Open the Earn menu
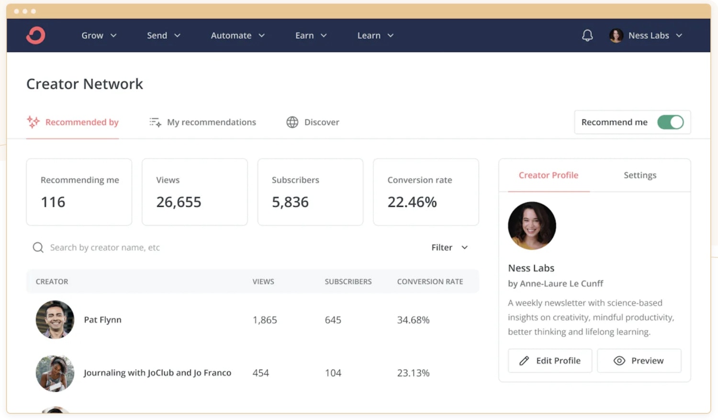The width and height of the screenshot is (718, 420). click(x=311, y=35)
